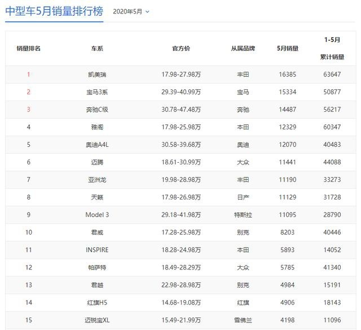
Task: Click cumulative sales value 60347
Action: click(332, 127)
